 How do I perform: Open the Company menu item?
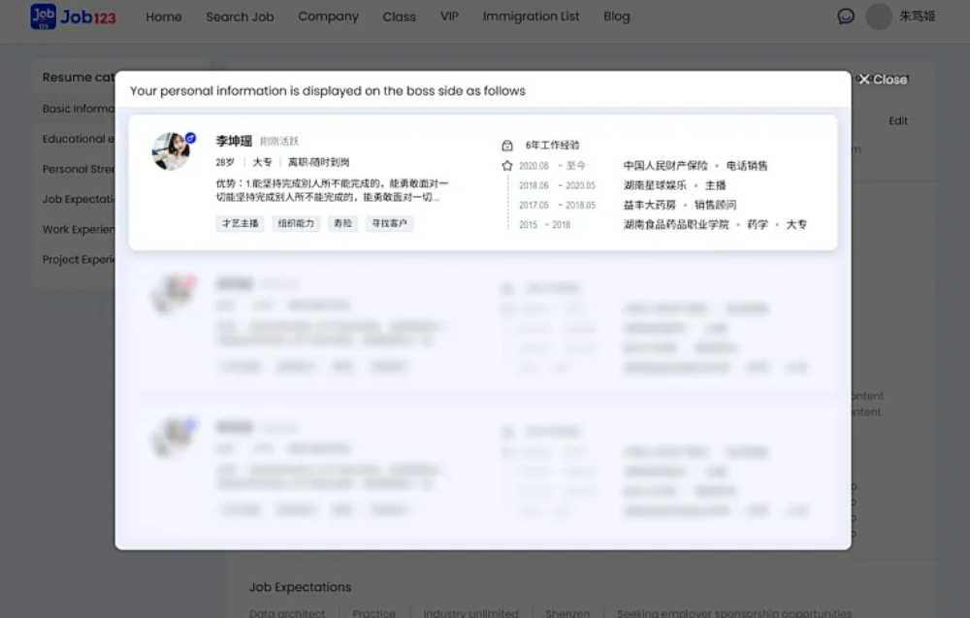[x=328, y=16]
